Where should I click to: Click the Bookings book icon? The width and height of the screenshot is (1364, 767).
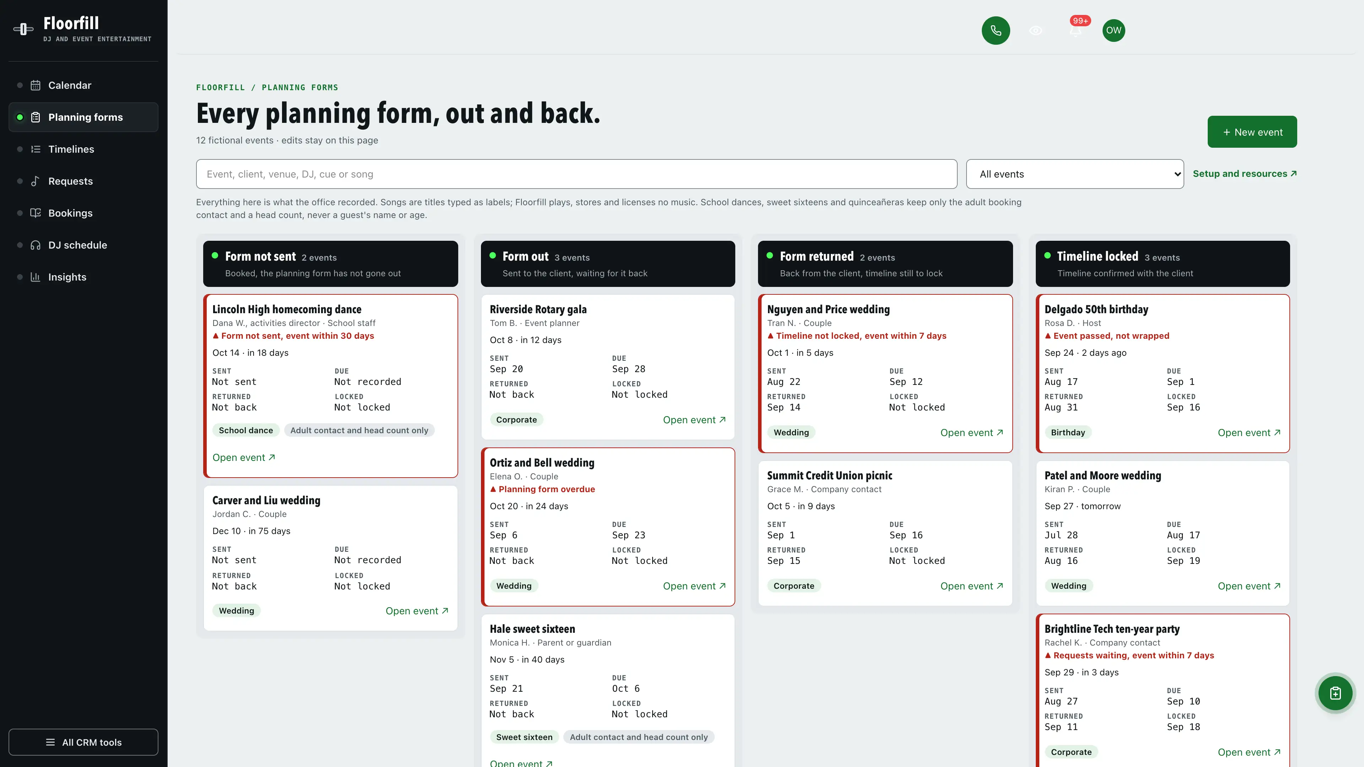(36, 213)
